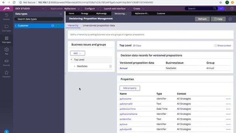Click the Search data types field
236x133 pixels.
tap(39, 19)
